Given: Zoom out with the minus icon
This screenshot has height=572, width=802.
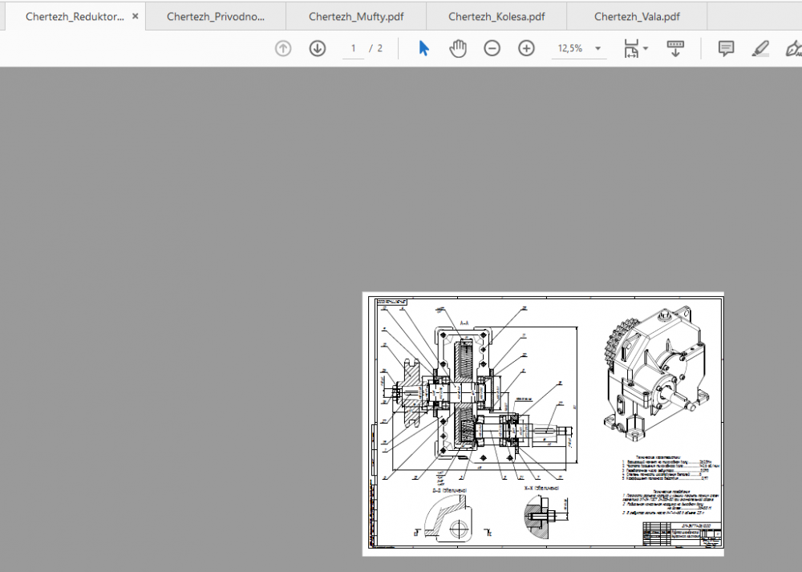Looking at the screenshot, I should click(492, 48).
